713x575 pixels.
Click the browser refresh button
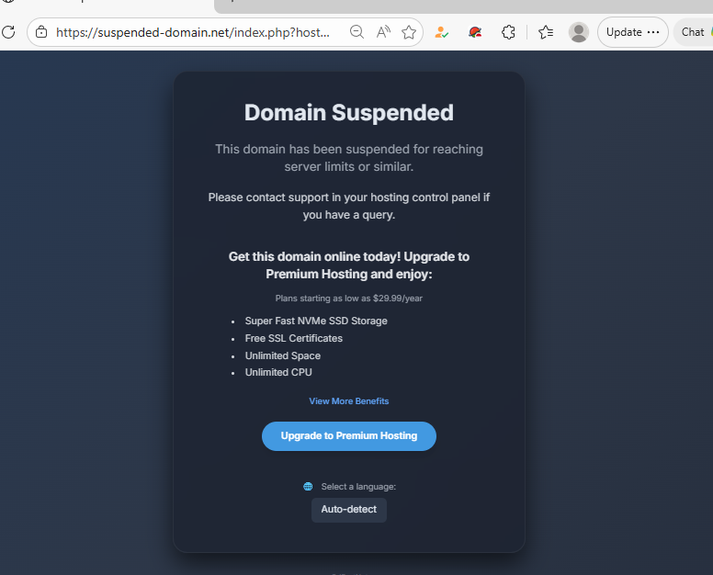tap(8, 32)
